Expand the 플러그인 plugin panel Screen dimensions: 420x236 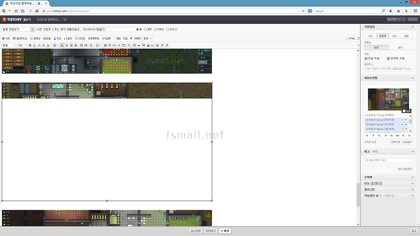click(412, 189)
